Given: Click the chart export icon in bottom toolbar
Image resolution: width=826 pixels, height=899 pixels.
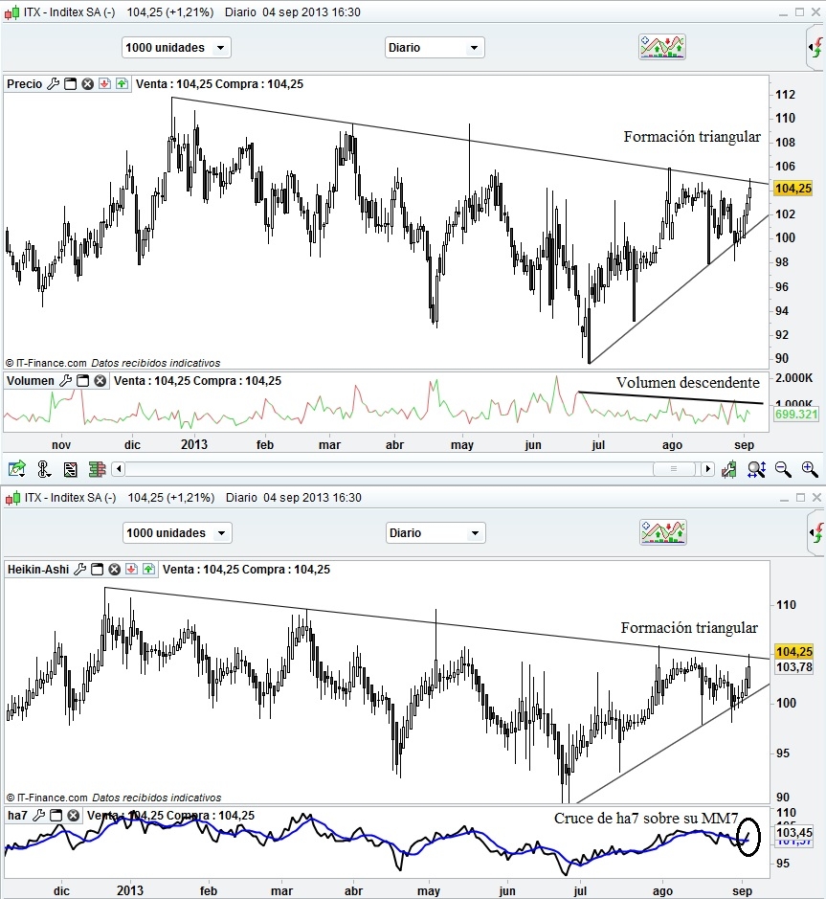Looking at the screenshot, I should tap(17, 469).
